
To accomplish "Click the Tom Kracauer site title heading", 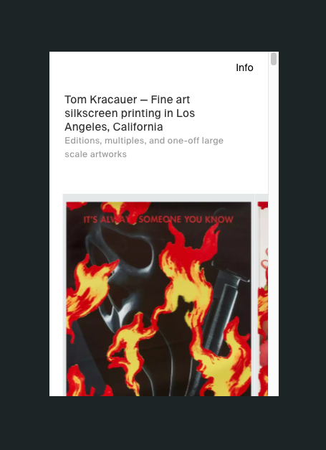I will tap(130, 113).
